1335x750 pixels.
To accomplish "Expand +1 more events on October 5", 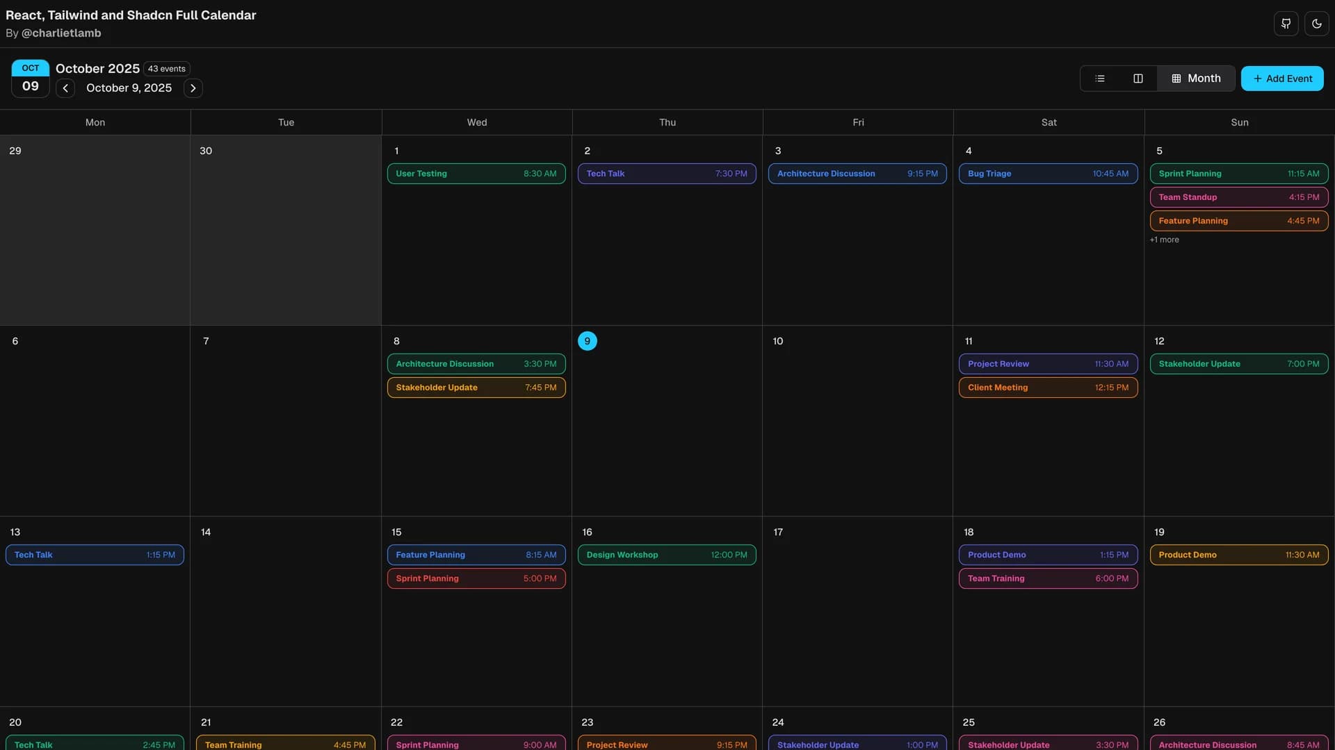I will click(1165, 240).
